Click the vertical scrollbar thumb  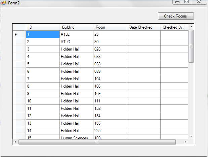click(x=191, y=46)
